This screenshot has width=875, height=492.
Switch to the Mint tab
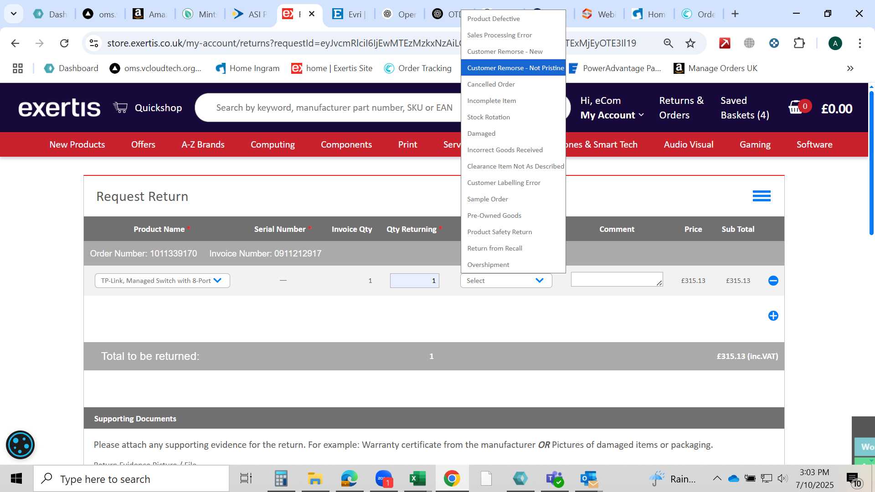(x=200, y=14)
